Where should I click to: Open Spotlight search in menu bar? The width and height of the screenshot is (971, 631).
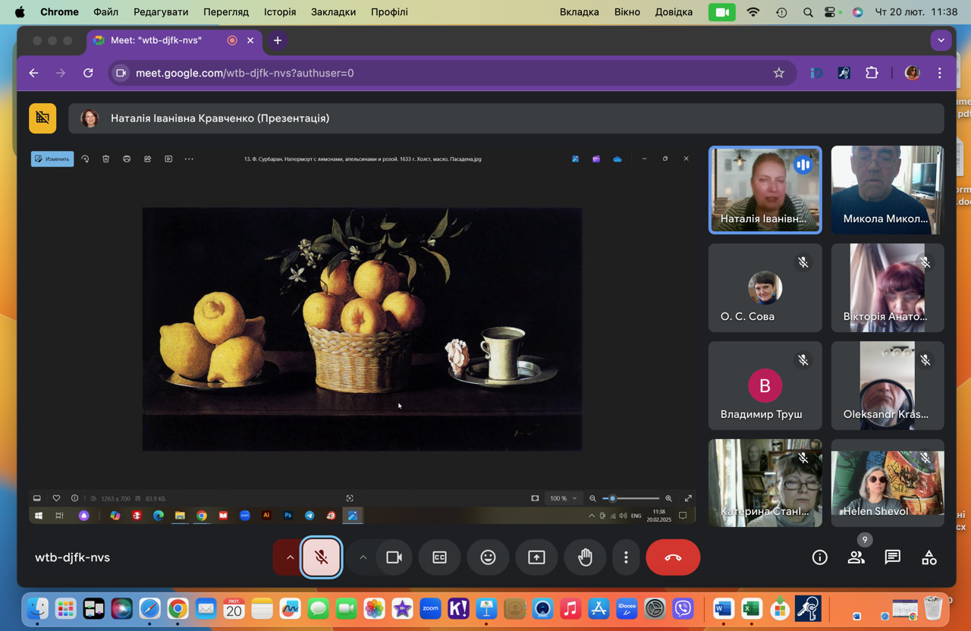tap(808, 12)
